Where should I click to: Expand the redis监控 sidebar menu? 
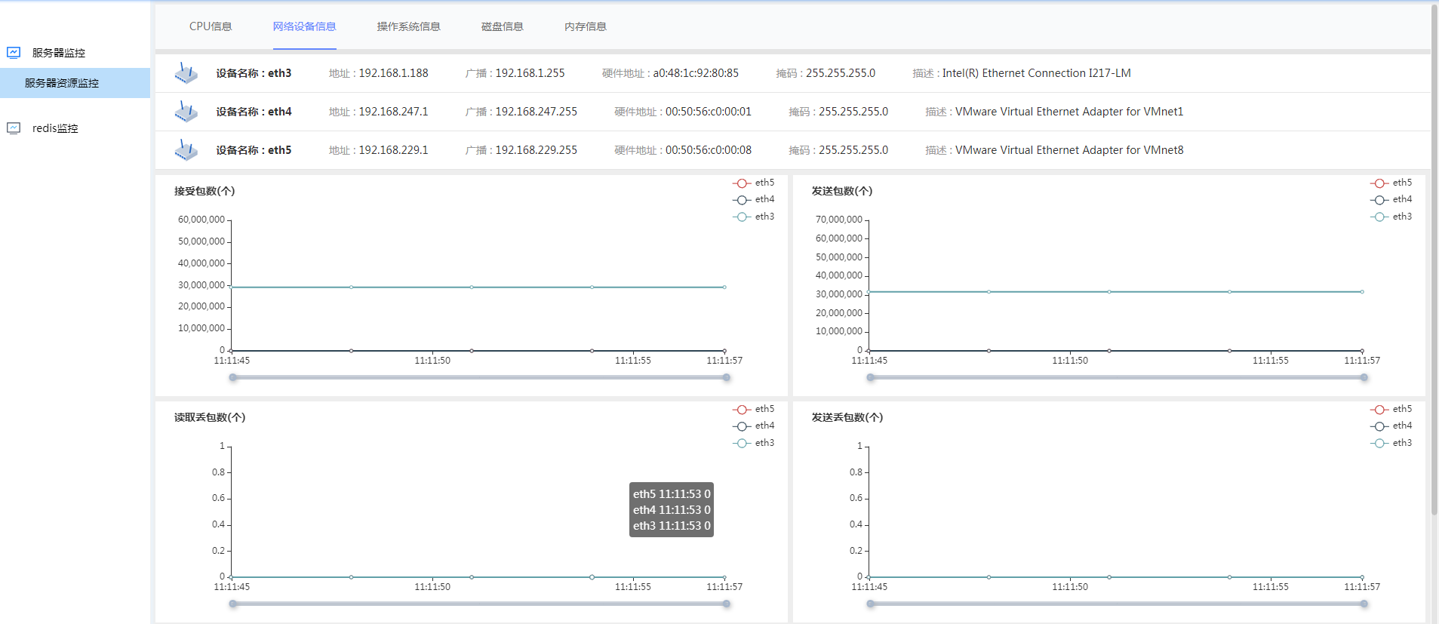[55, 128]
